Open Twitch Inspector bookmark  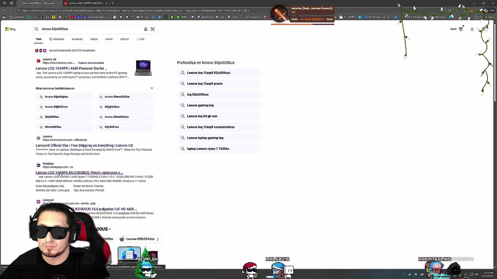[250, 17]
